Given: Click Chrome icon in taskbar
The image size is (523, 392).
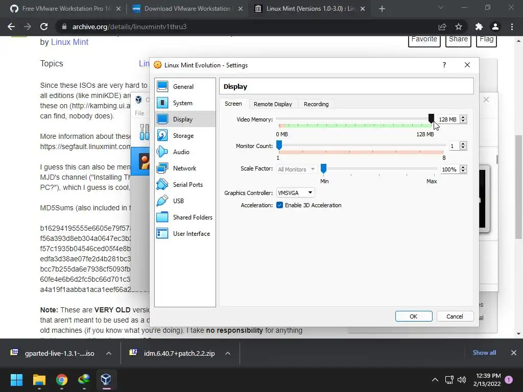Looking at the screenshot, I should (x=62, y=380).
